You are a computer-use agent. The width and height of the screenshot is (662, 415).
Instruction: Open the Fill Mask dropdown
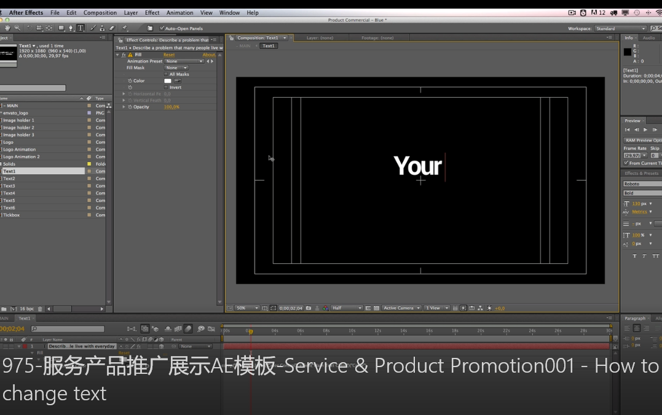click(176, 68)
